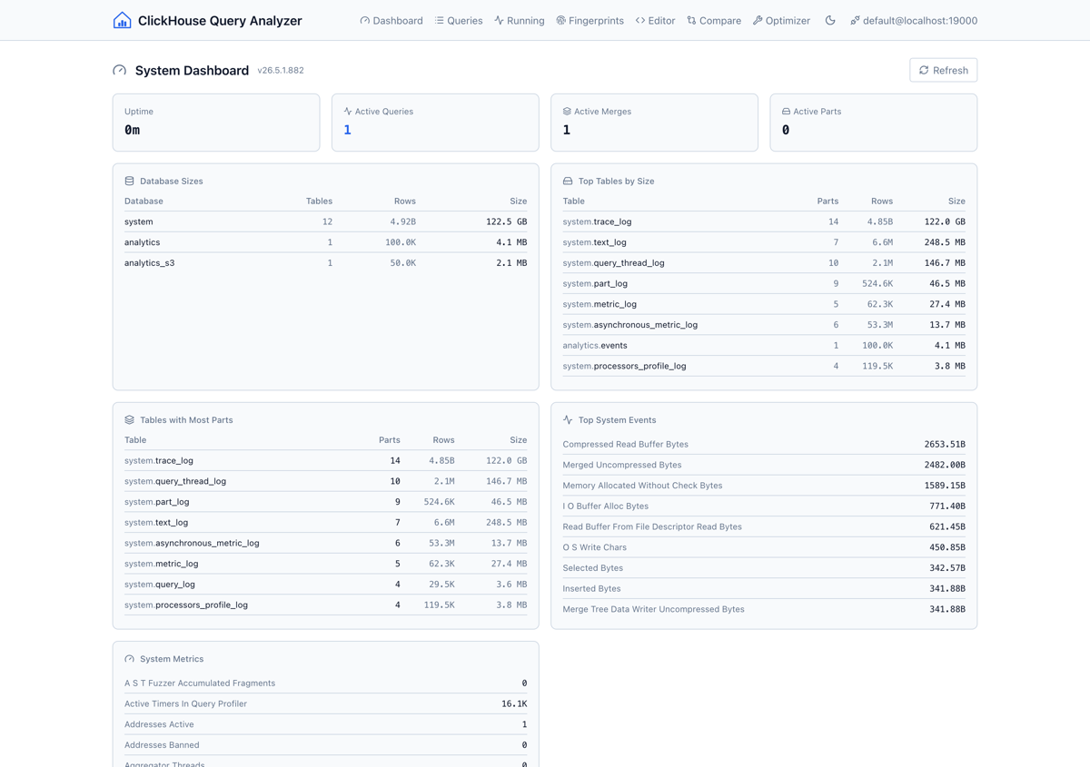Select the analytics_s3 database row
This screenshot has width=1090, height=767.
(325, 263)
